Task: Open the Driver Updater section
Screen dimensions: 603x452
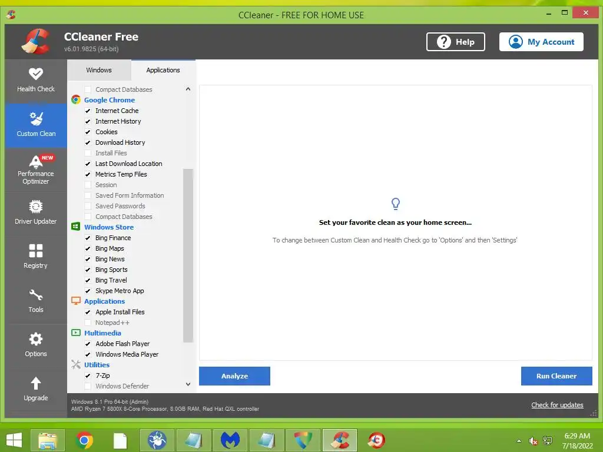Action: pyautogui.click(x=36, y=214)
